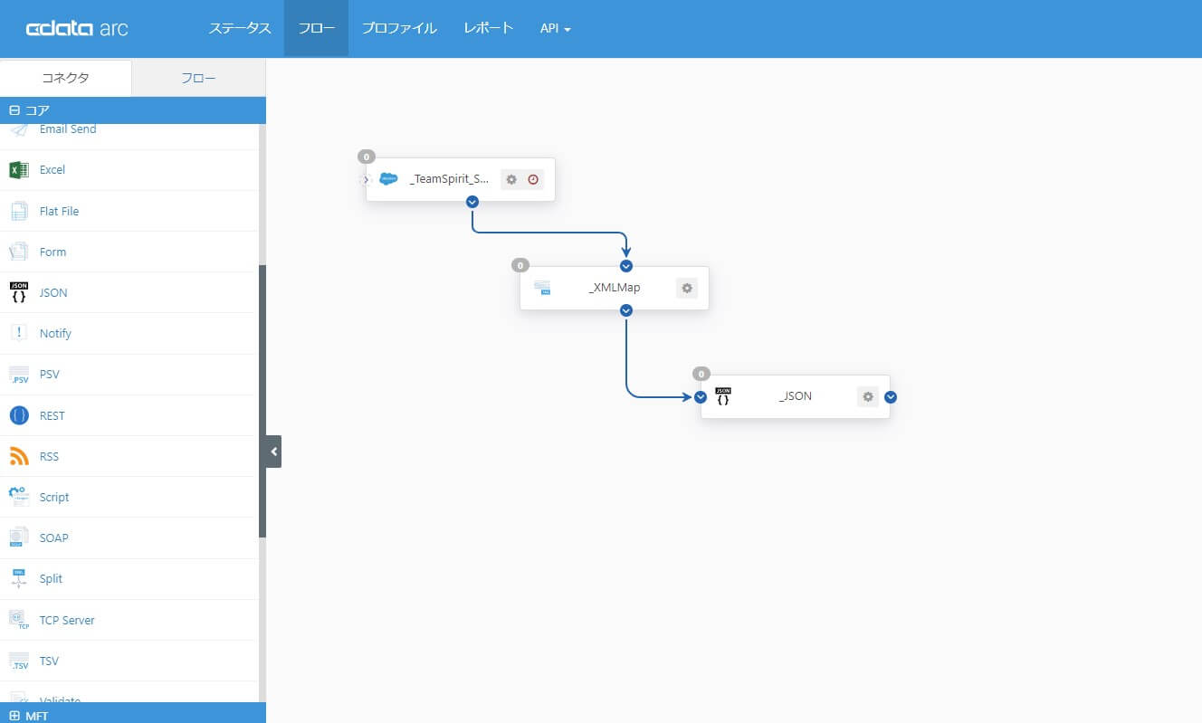Open the レポート menu item
1202x723 pixels.
[489, 28]
